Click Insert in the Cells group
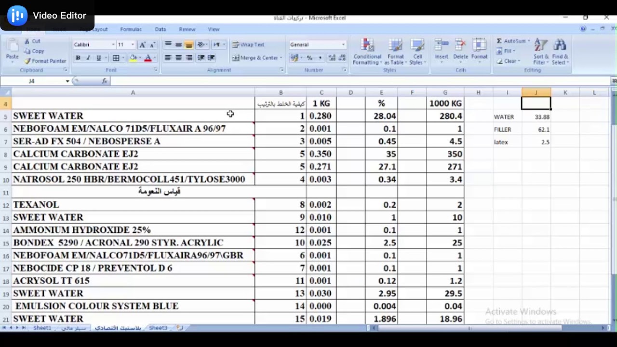Screen dimensions: 617x347 442,50
